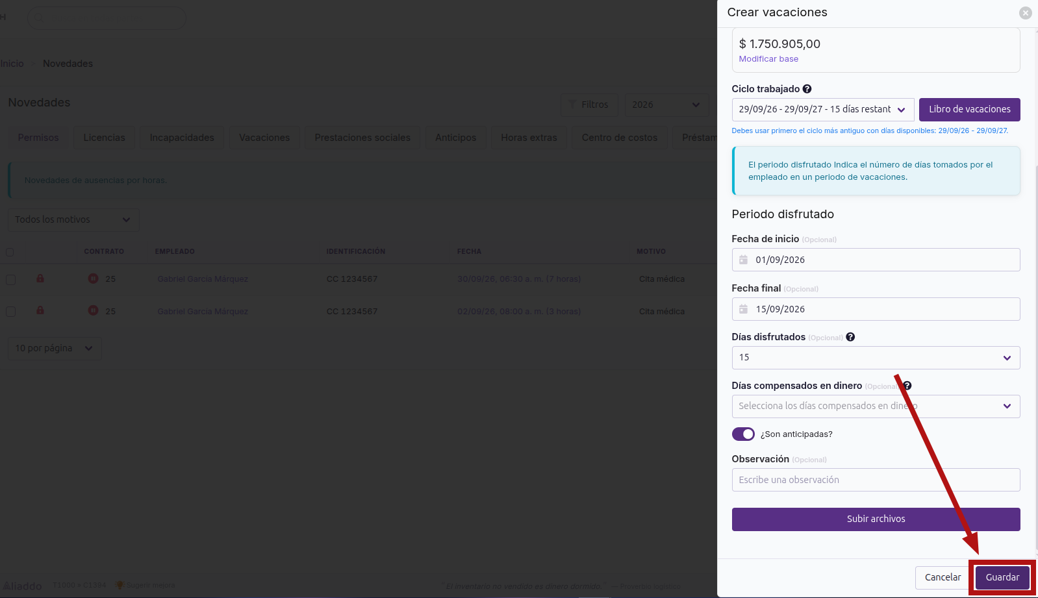Screen dimensions: 1038x598
Task: Switch to the Incapacidades tab
Action: [182, 138]
